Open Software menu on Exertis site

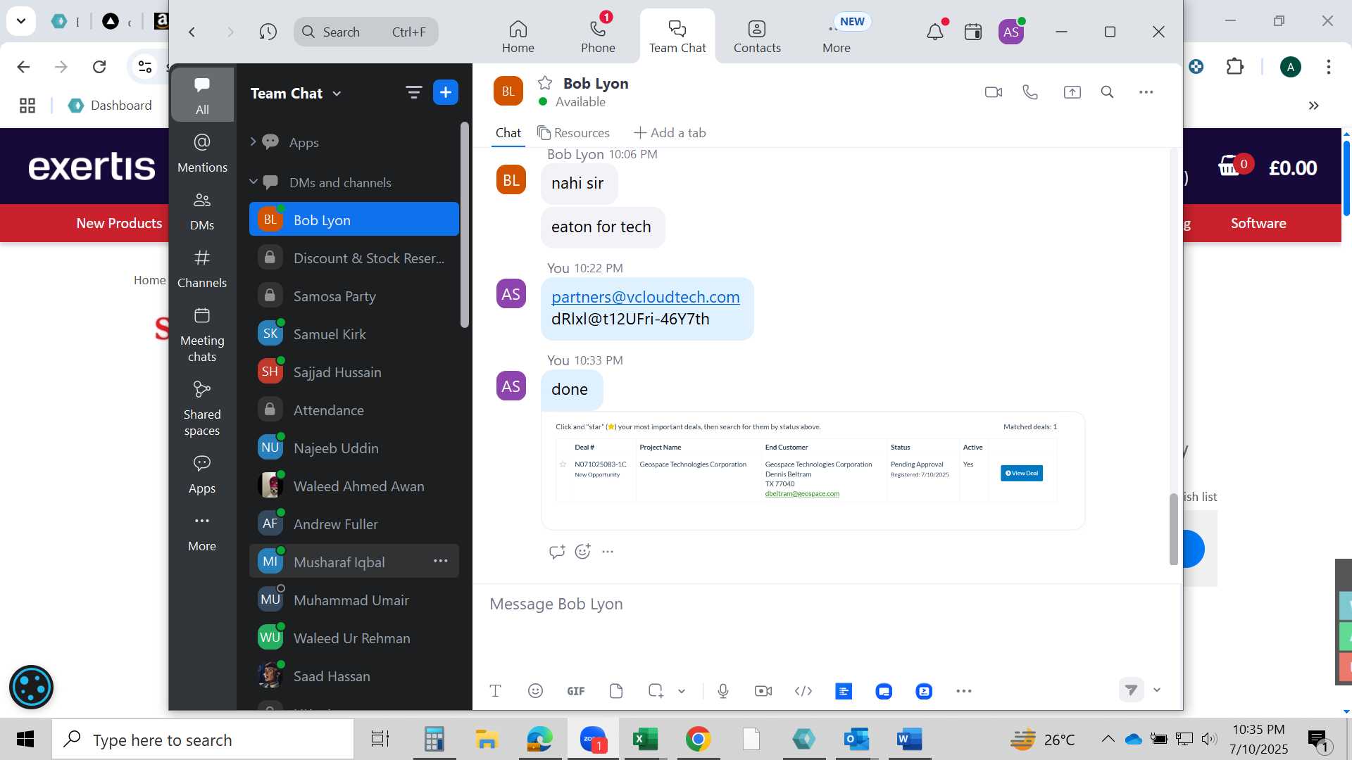1258,223
